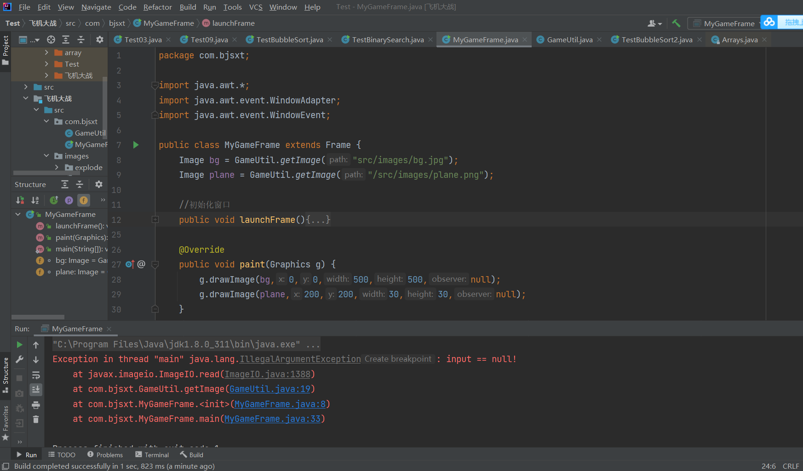Open the Terminal tool window
This screenshot has width=803, height=471.
[x=152, y=454]
